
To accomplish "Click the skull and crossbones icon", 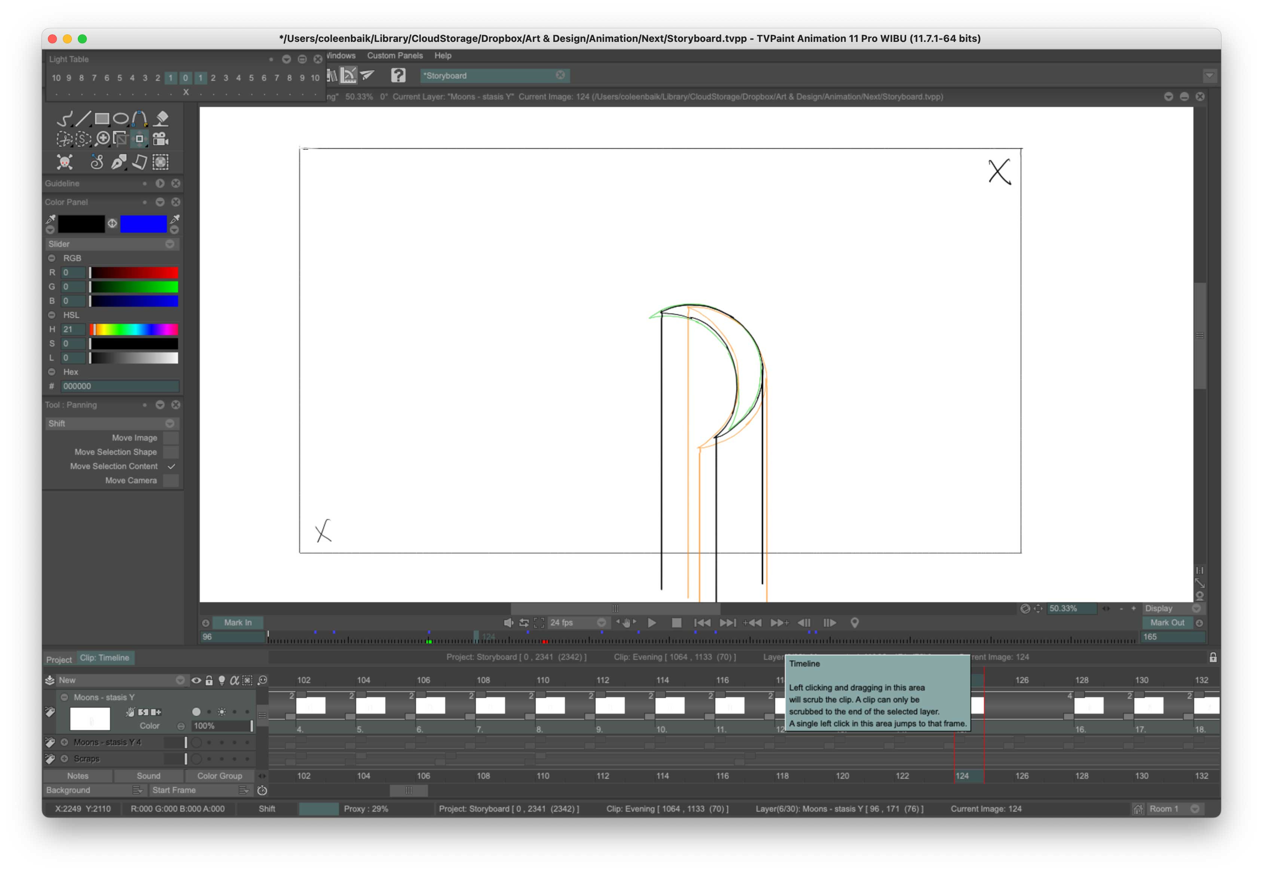I will 65,162.
